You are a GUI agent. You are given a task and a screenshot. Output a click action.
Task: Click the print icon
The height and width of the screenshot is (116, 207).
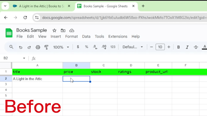pos(38,47)
